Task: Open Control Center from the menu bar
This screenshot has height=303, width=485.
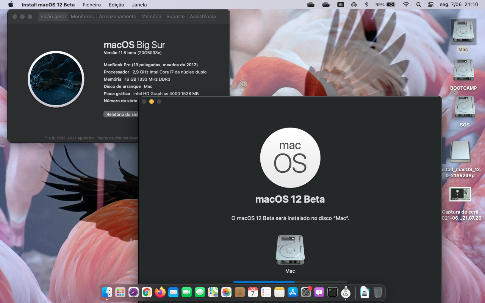Action: tap(431, 5)
